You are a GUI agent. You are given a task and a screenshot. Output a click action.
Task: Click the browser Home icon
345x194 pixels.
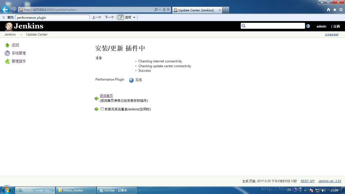pos(329,10)
